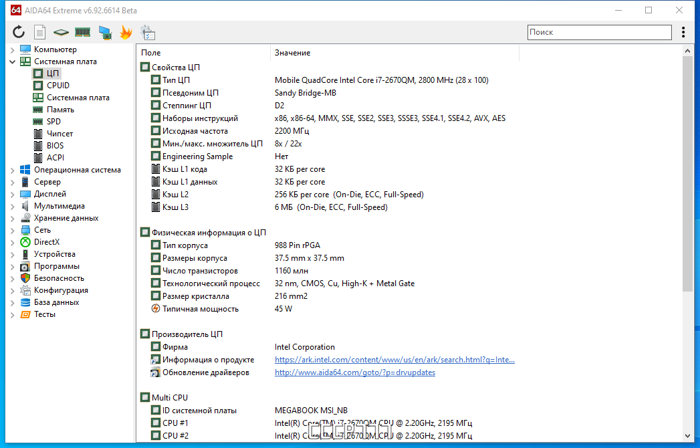Click the scrollbar down arrow
This screenshot has height=448, width=700.
pos(687,437)
